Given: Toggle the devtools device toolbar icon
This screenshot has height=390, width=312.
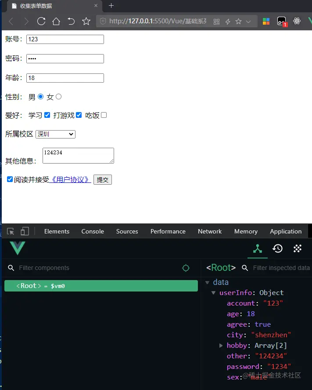Looking at the screenshot, I should pyautogui.click(x=25, y=231).
